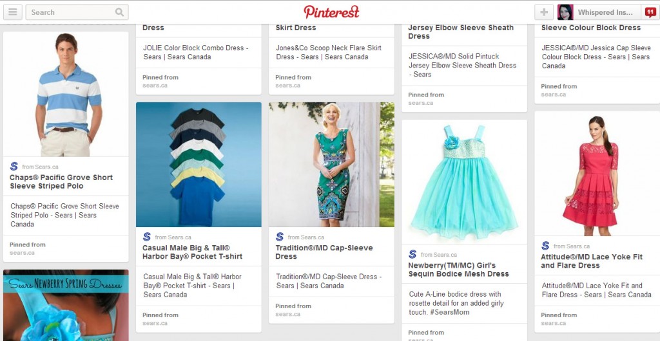Open Chaps Pacific Grove Striped Polo title
The height and width of the screenshot is (341, 660).
tap(61, 181)
